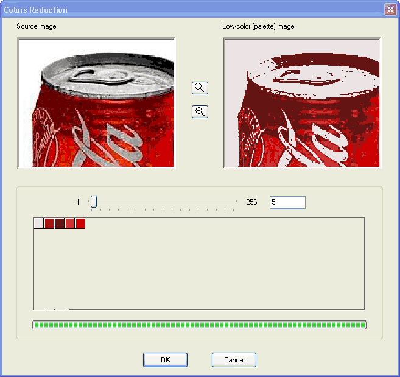
Task: Click the color count slider handle
Action: coord(94,202)
